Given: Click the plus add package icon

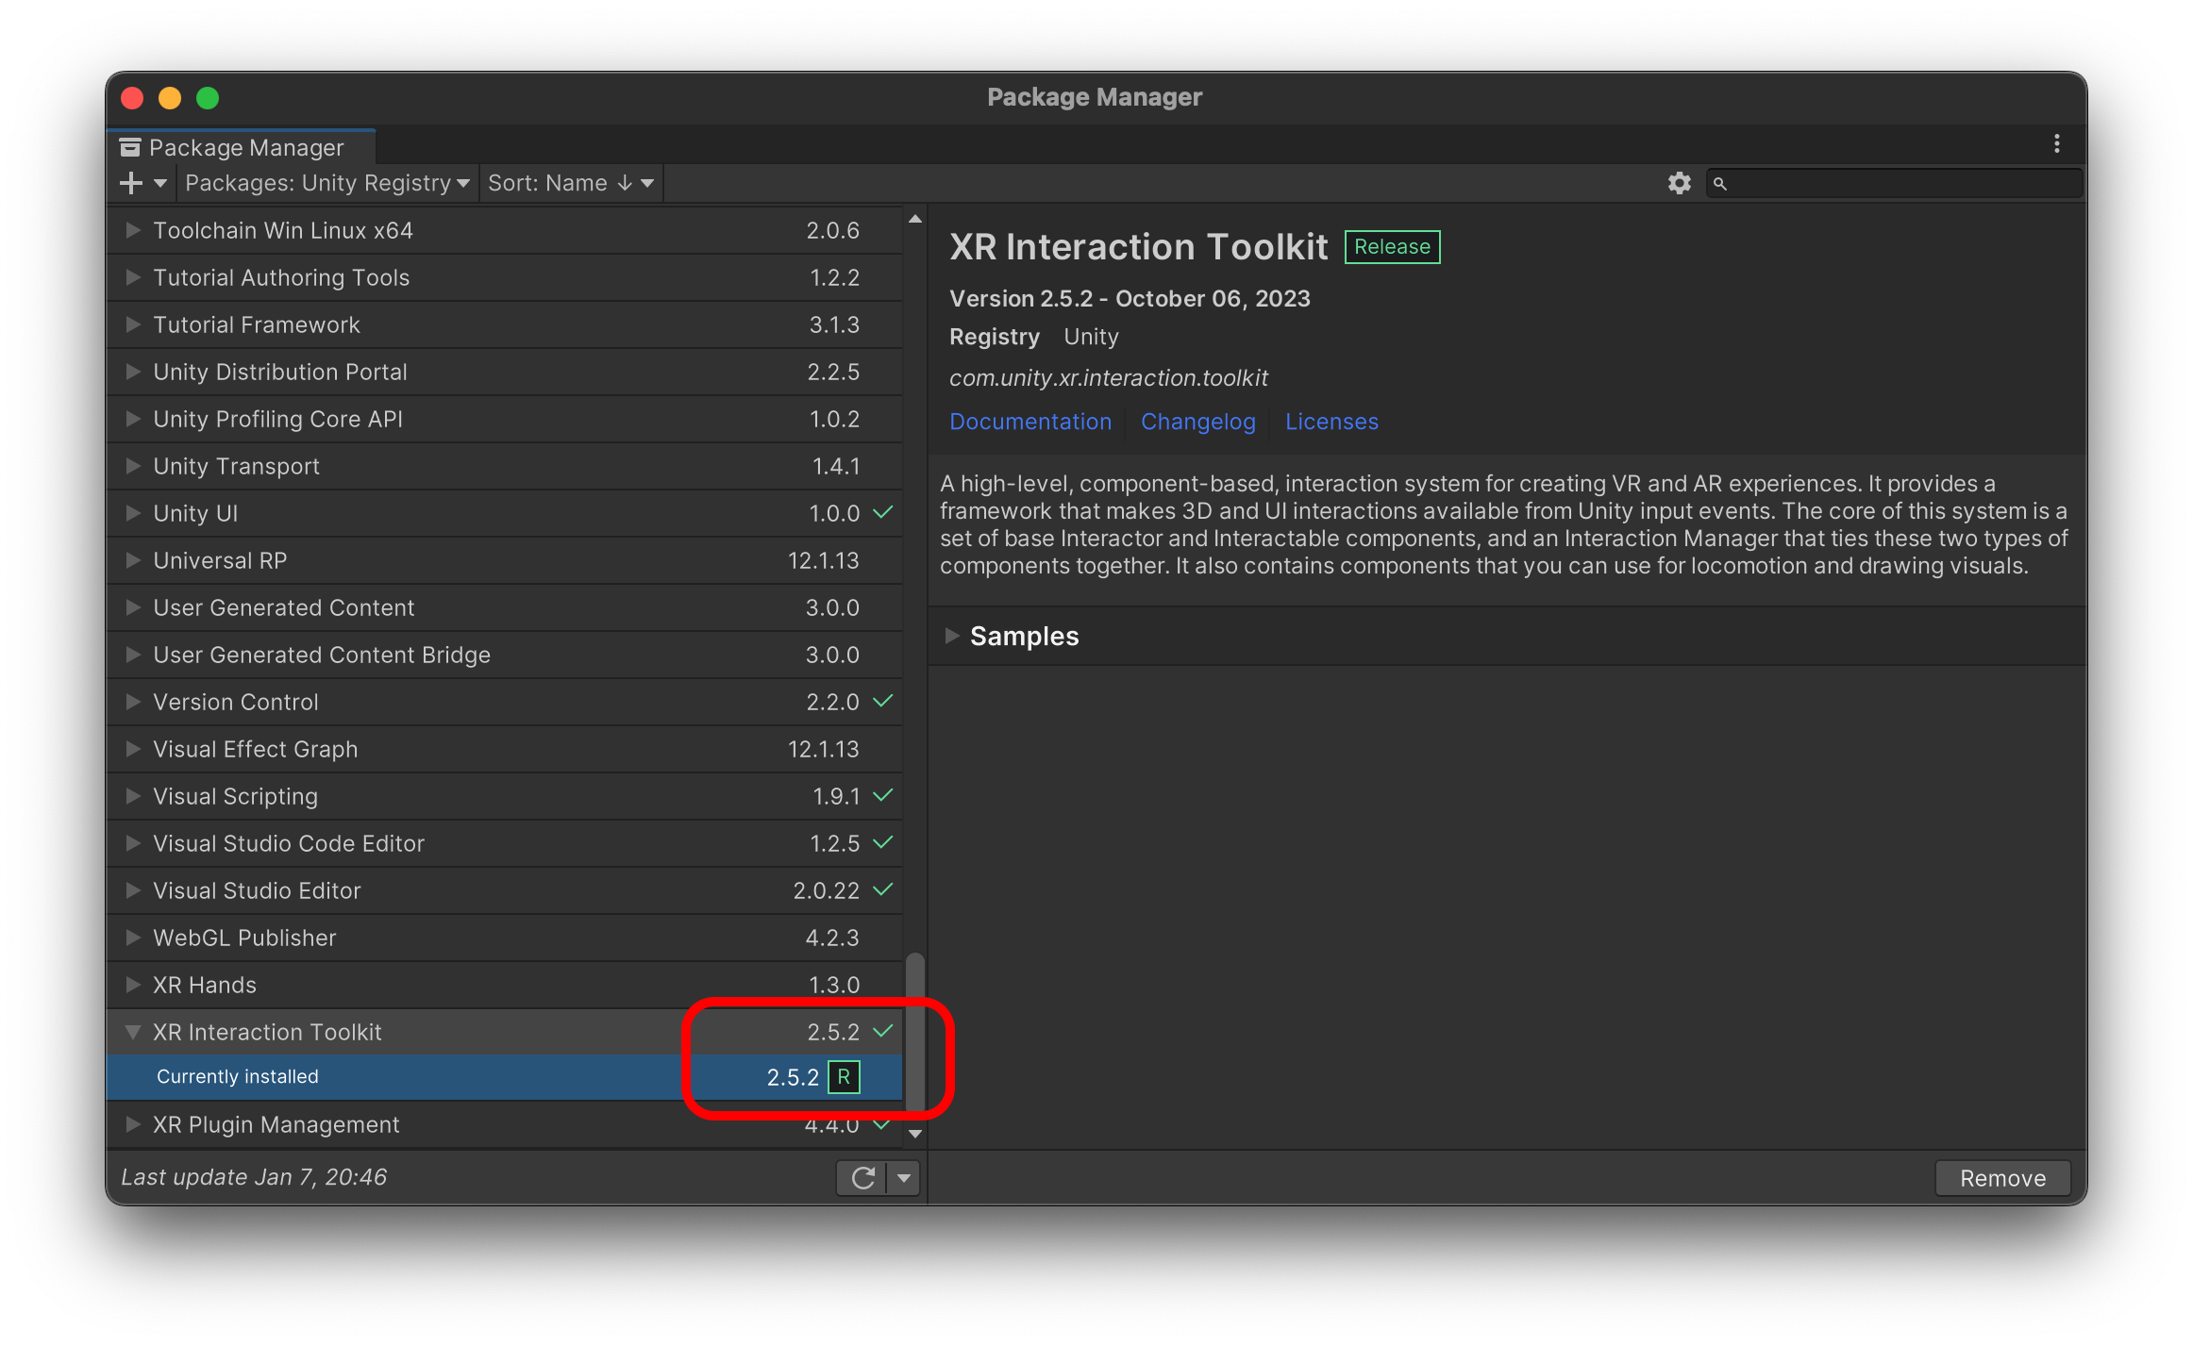Looking at the screenshot, I should (131, 183).
